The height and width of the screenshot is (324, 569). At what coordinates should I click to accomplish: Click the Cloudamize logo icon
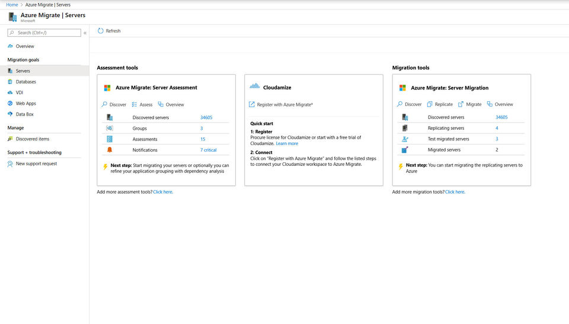pyautogui.click(x=255, y=86)
